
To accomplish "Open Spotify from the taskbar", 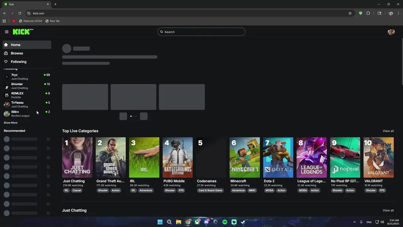I will [x=225, y=222].
